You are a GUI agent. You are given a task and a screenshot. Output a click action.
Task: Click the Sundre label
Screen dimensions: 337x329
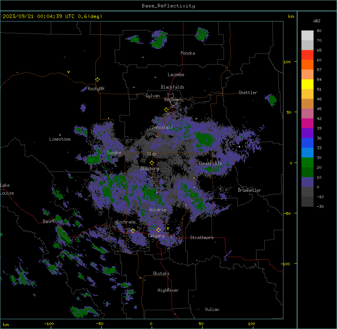[x=114, y=153]
